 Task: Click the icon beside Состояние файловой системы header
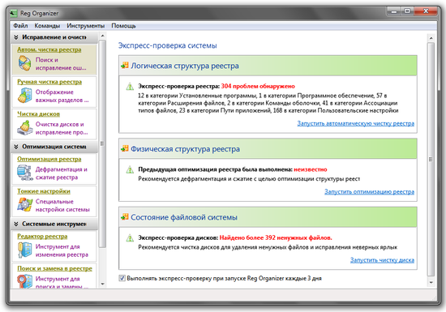125,217
